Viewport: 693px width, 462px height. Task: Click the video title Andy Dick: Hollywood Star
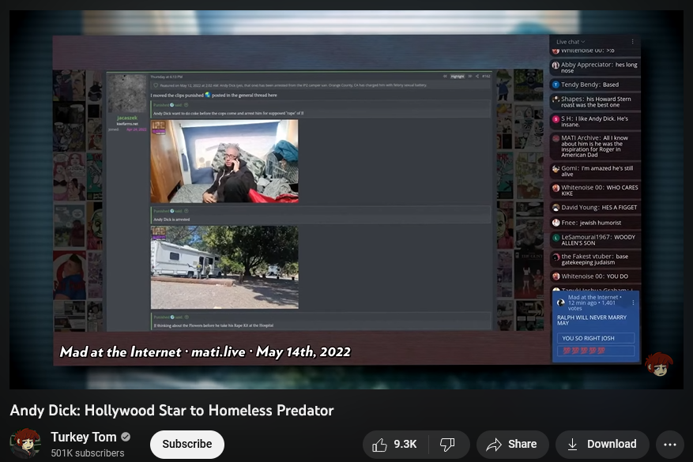172,411
